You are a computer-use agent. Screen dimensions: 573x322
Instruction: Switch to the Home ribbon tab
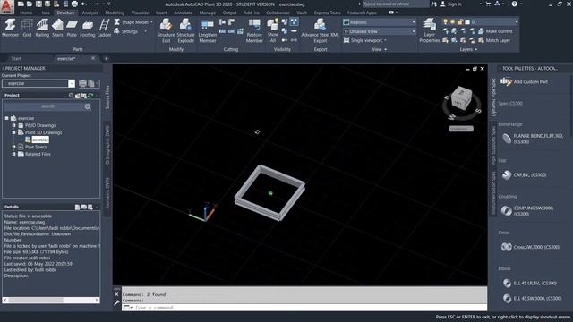tap(26, 13)
